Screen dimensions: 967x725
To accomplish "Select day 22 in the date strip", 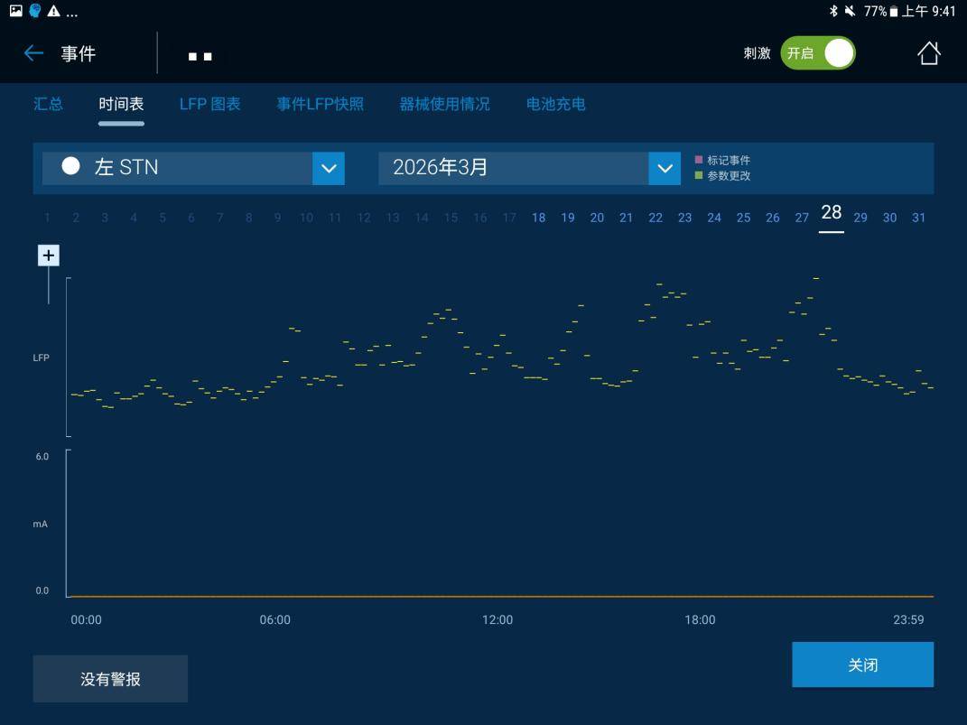I will tap(656, 218).
